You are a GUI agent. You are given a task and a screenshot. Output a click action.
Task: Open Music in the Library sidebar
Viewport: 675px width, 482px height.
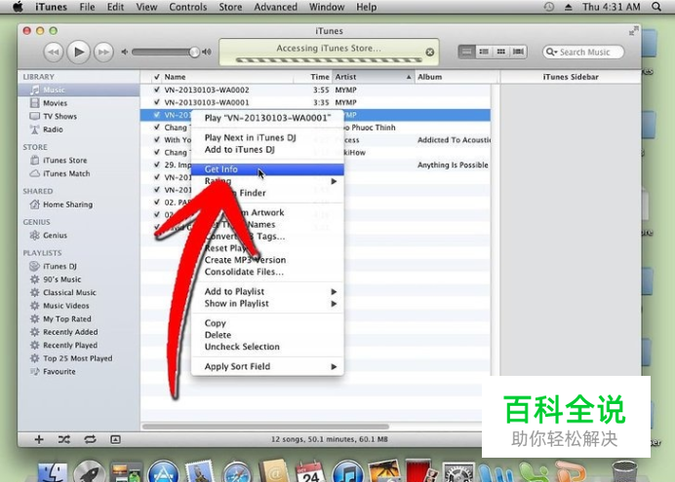click(79, 90)
